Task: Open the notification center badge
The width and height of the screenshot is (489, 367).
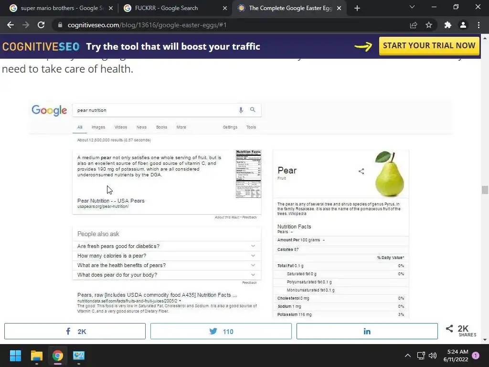Action: click(x=476, y=356)
